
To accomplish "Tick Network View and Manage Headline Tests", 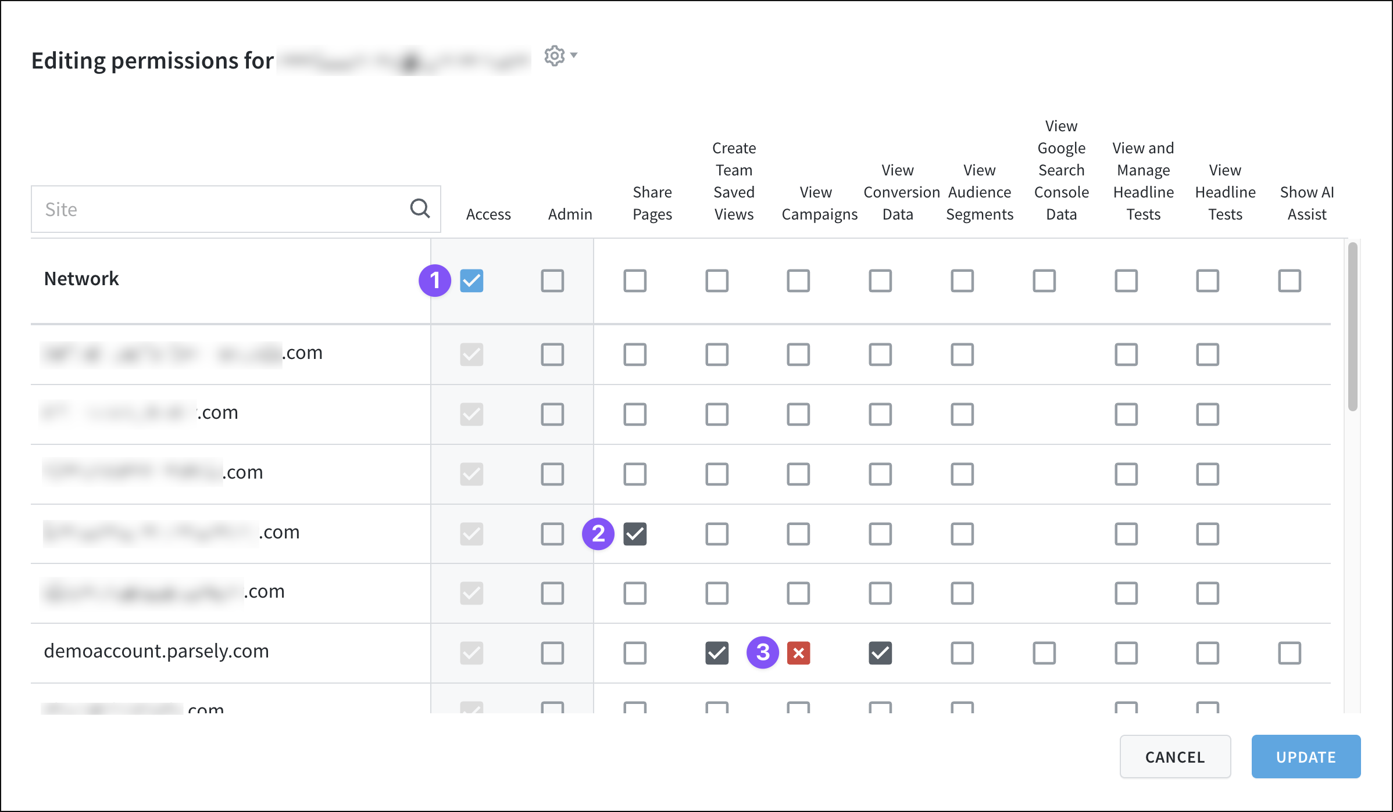I will (x=1126, y=281).
